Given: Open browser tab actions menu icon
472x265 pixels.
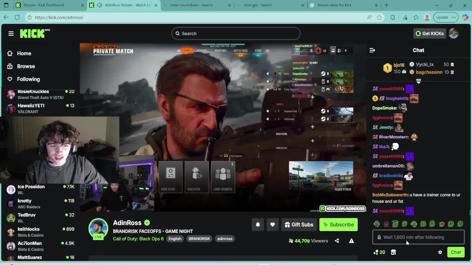Looking at the screenshot, I should coord(6,5).
